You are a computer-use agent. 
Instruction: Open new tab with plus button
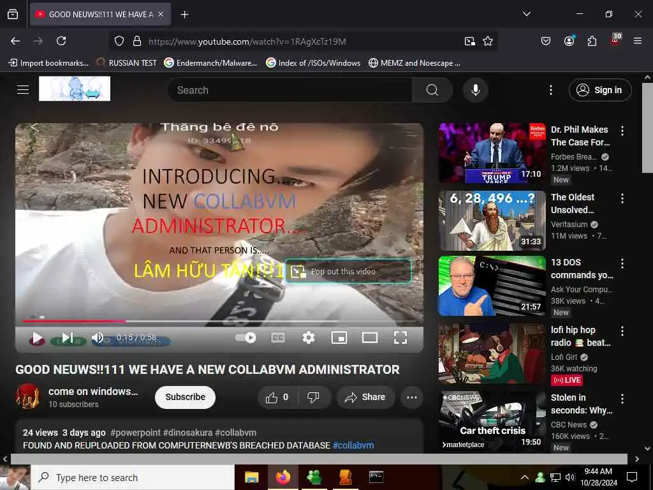coord(184,15)
